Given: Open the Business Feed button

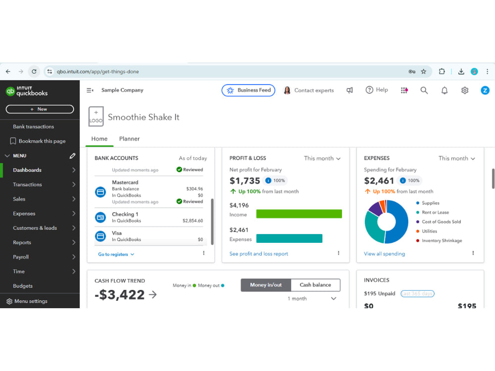Looking at the screenshot, I should point(248,90).
